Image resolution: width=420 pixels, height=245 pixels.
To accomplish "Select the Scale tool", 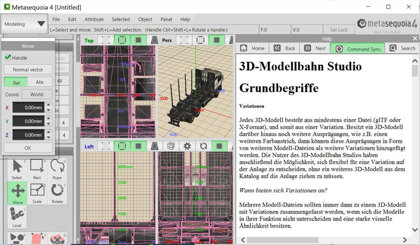I will 37,193.
